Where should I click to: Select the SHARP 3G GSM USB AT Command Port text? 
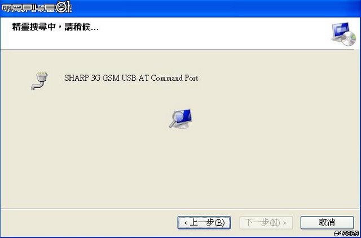pyautogui.click(x=131, y=78)
